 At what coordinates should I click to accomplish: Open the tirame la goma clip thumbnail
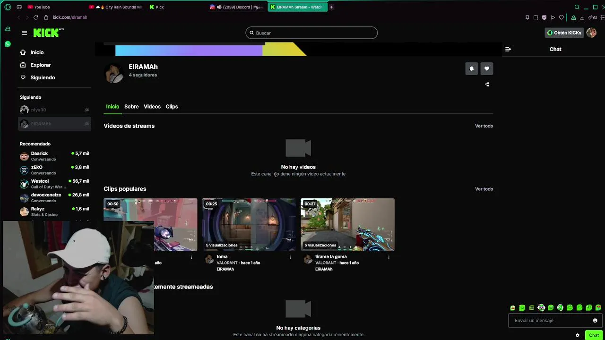[x=347, y=225]
